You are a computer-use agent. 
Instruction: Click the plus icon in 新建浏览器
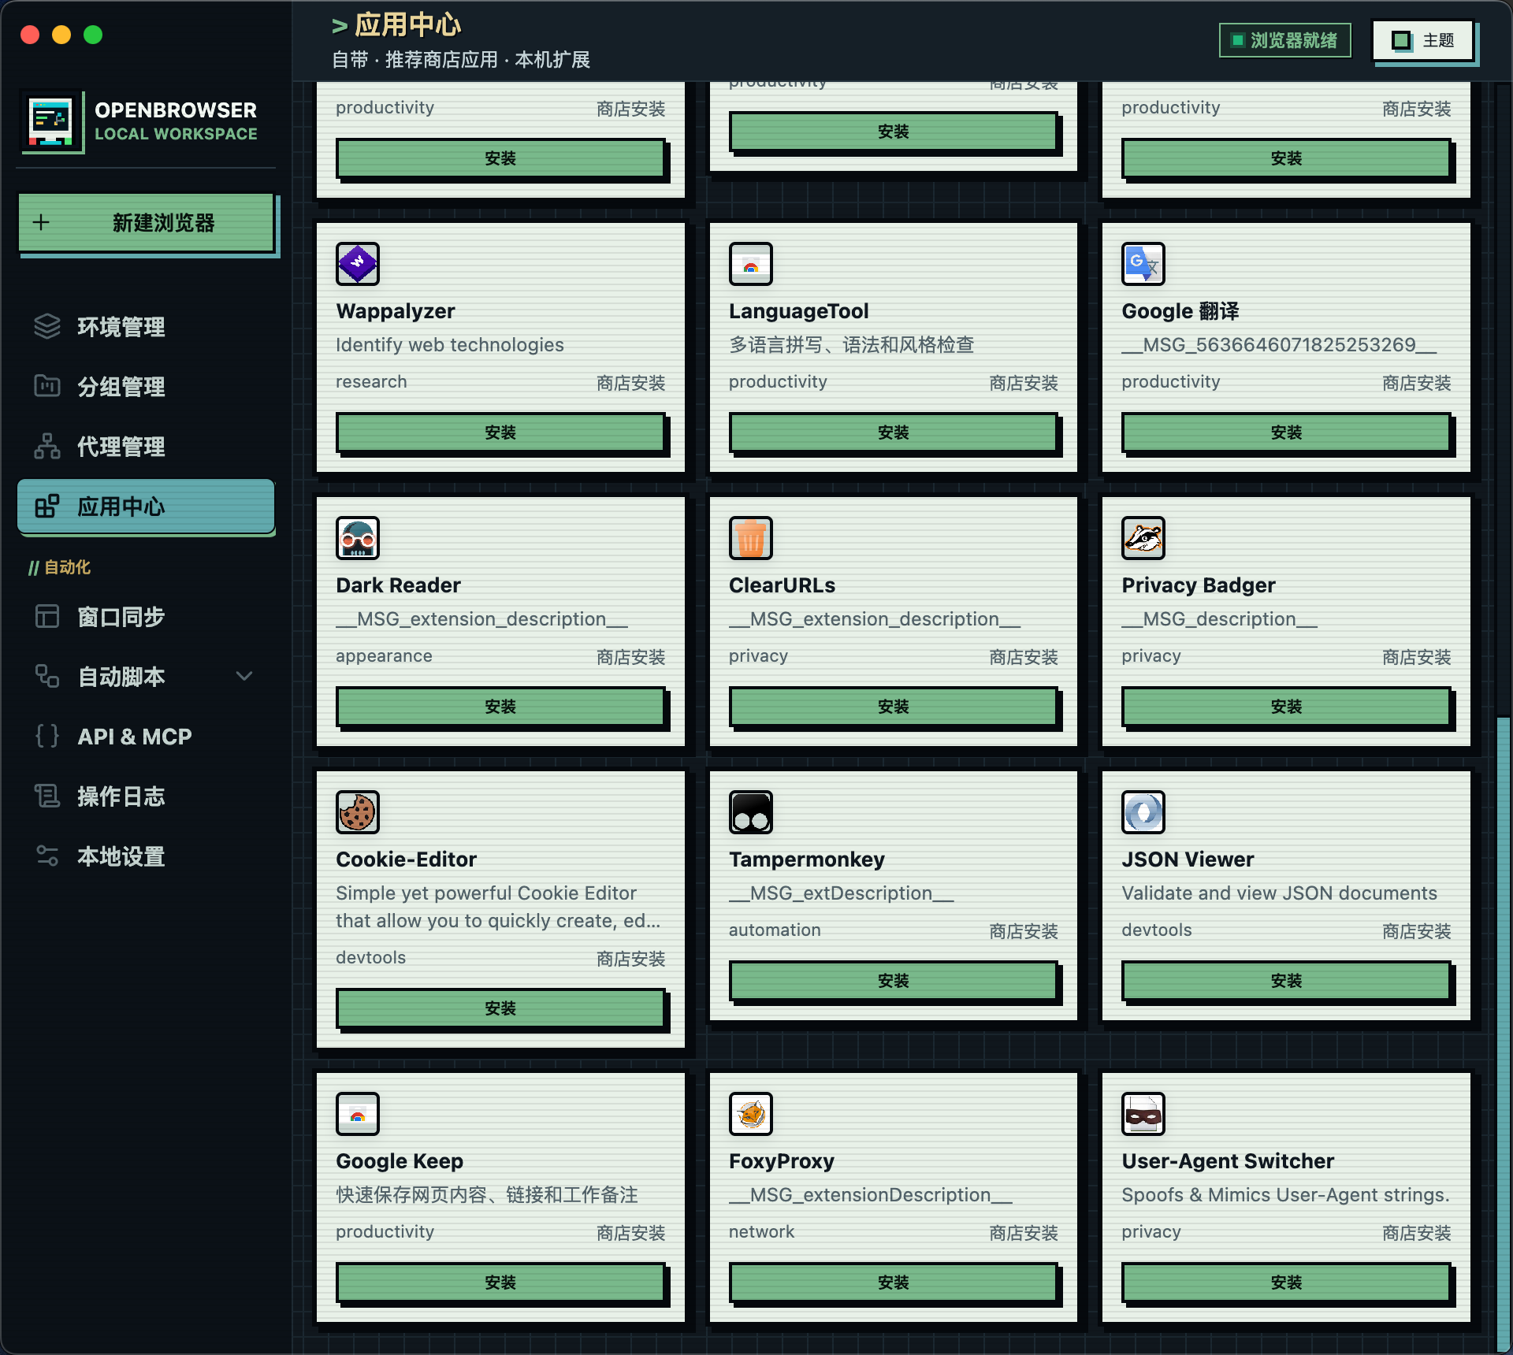pyautogui.click(x=41, y=223)
